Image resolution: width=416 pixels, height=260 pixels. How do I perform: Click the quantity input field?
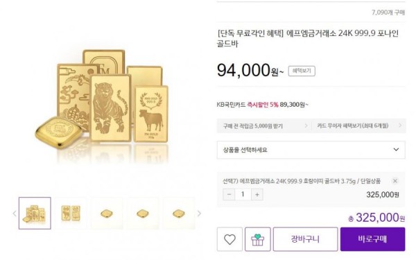point(243,194)
